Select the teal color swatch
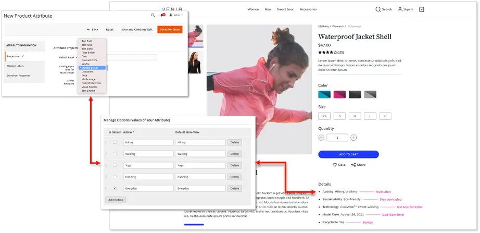Screen dimensions: 480x233 (x=324, y=94)
